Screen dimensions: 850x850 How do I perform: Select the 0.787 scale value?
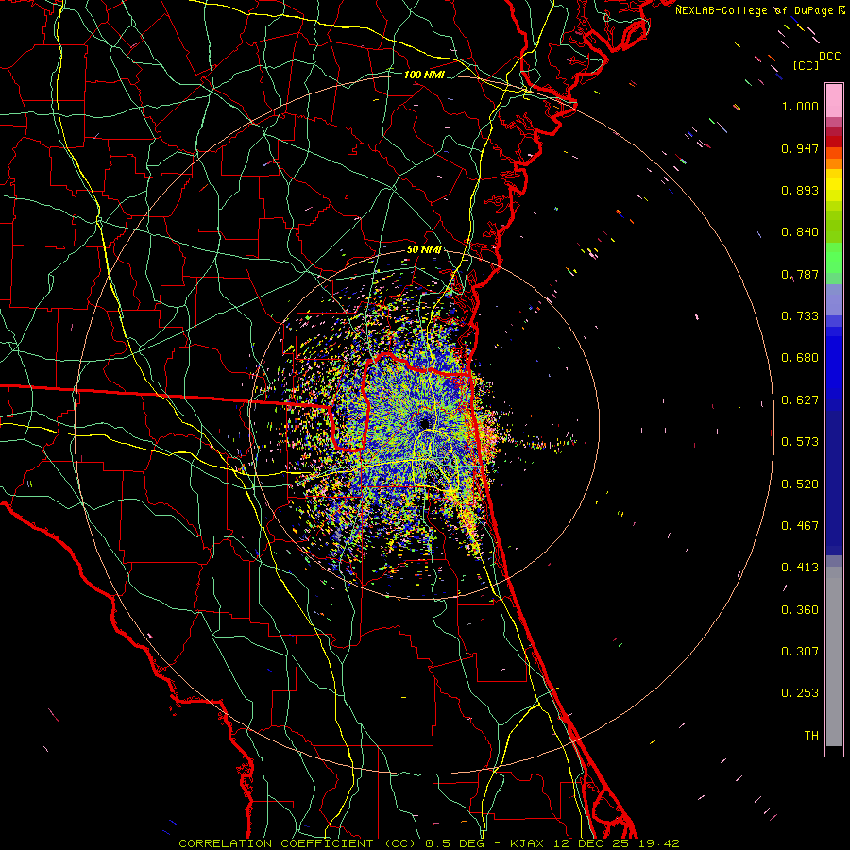click(x=800, y=274)
